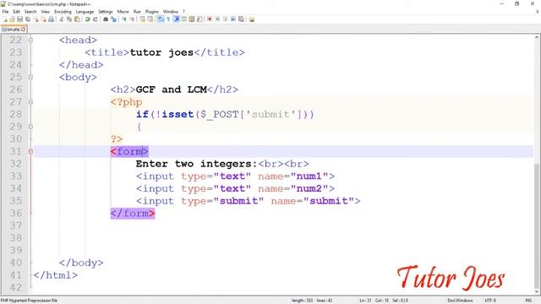The width and height of the screenshot is (541, 304).
Task: Click the Paste clipboard toolbar icon
Action: (77, 19)
